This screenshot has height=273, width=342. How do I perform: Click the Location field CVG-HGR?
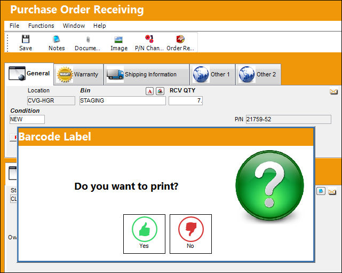pyautogui.click(x=51, y=100)
